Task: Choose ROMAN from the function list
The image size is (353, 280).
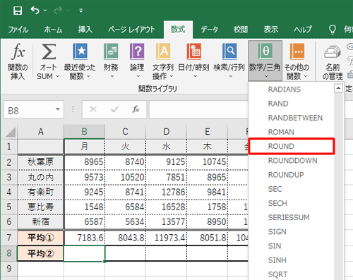Action: coord(281,132)
